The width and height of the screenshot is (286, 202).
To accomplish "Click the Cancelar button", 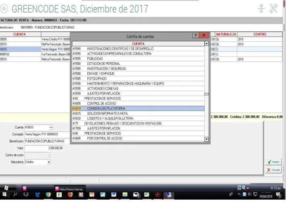I will pos(273,170).
